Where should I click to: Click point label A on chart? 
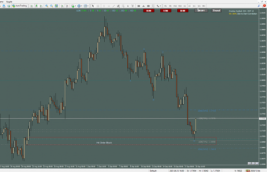pos(144,49)
